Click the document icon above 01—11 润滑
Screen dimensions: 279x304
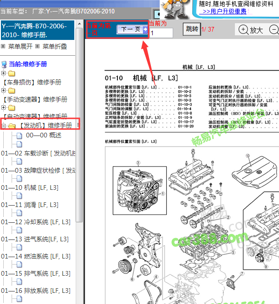click(x=19, y=195)
